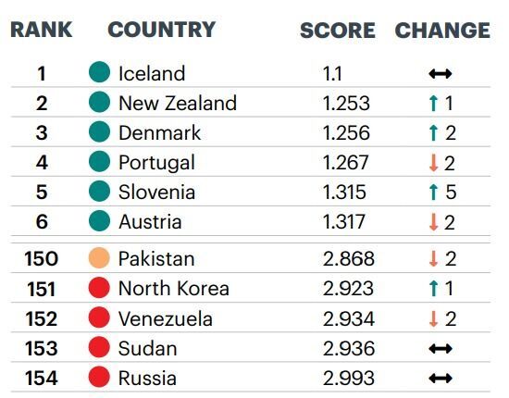Viewport: 509px width, 398px height.
Task: Click the score 2.993 for Russia
Action: (349, 379)
